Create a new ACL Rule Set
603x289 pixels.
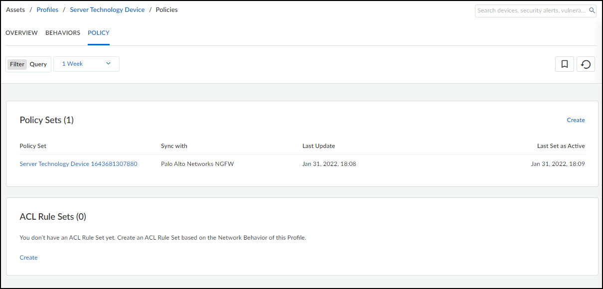(28, 258)
